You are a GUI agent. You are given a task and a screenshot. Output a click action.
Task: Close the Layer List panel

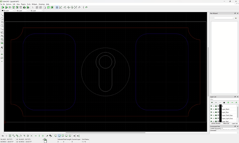pyautogui.click(x=238, y=97)
